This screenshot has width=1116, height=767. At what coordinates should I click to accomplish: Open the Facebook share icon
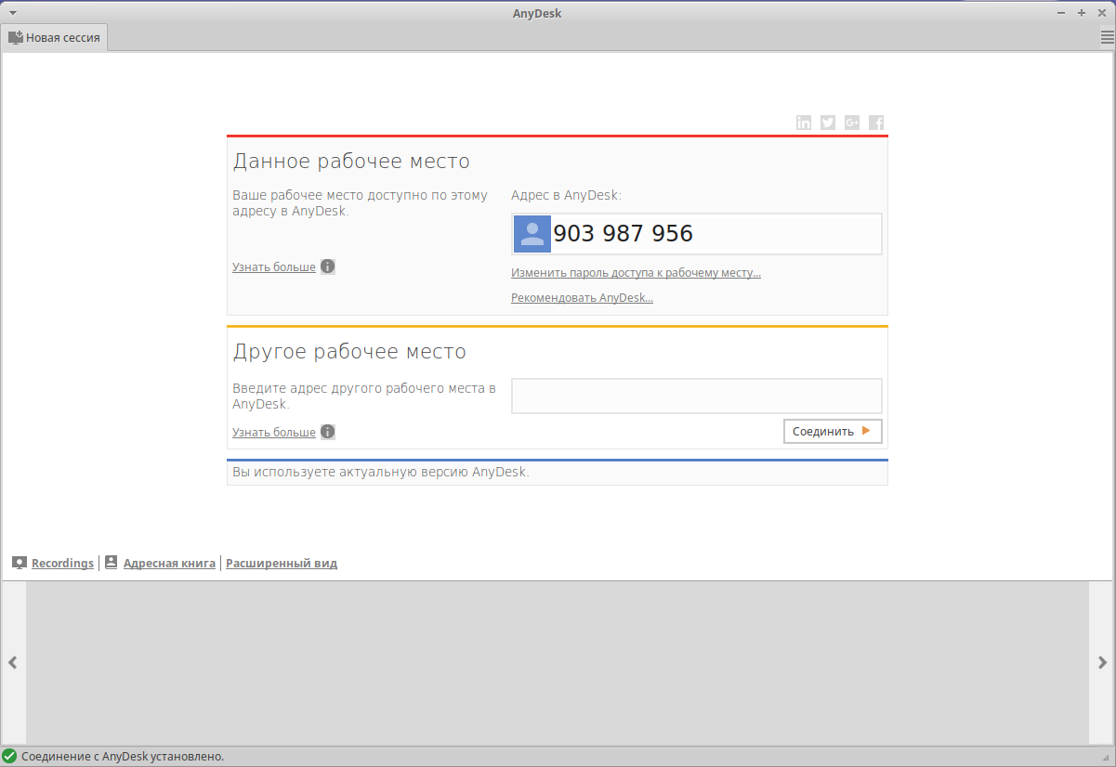point(876,123)
